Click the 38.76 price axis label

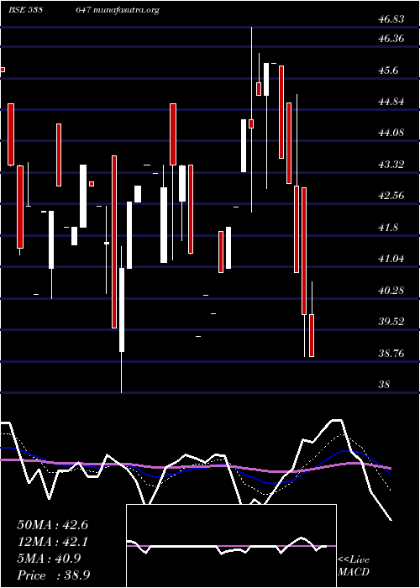click(x=391, y=354)
